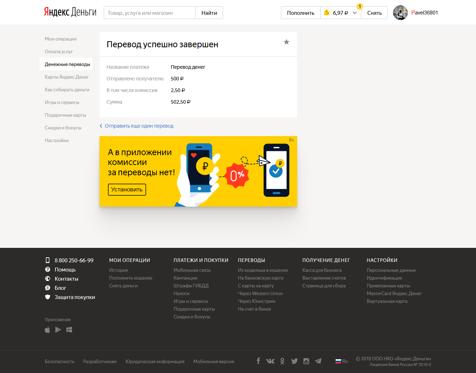
Task: Open the Мобильная версия link
Action: pyautogui.click(x=213, y=361)
